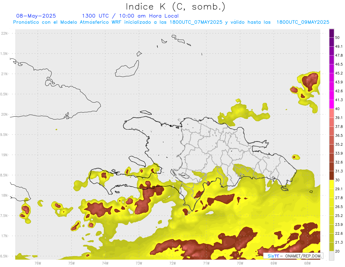Click the 72W longitude label
Screen dimensions: 345x267
click(x=172, y=263)
